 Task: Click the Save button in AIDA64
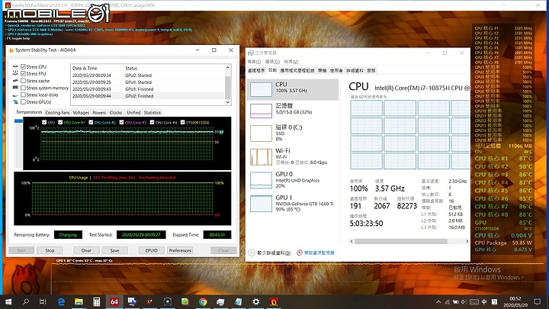pyautogui.click(x=114, y=250)
